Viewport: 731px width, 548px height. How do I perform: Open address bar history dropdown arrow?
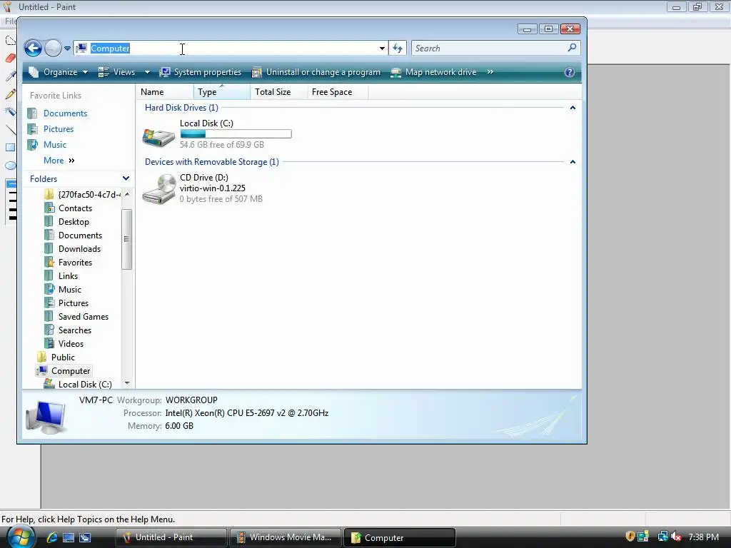(x=382, y=48)
